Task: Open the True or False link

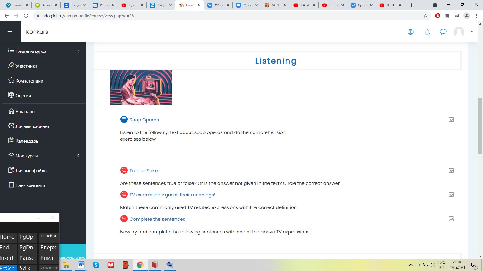Action: 144,170
